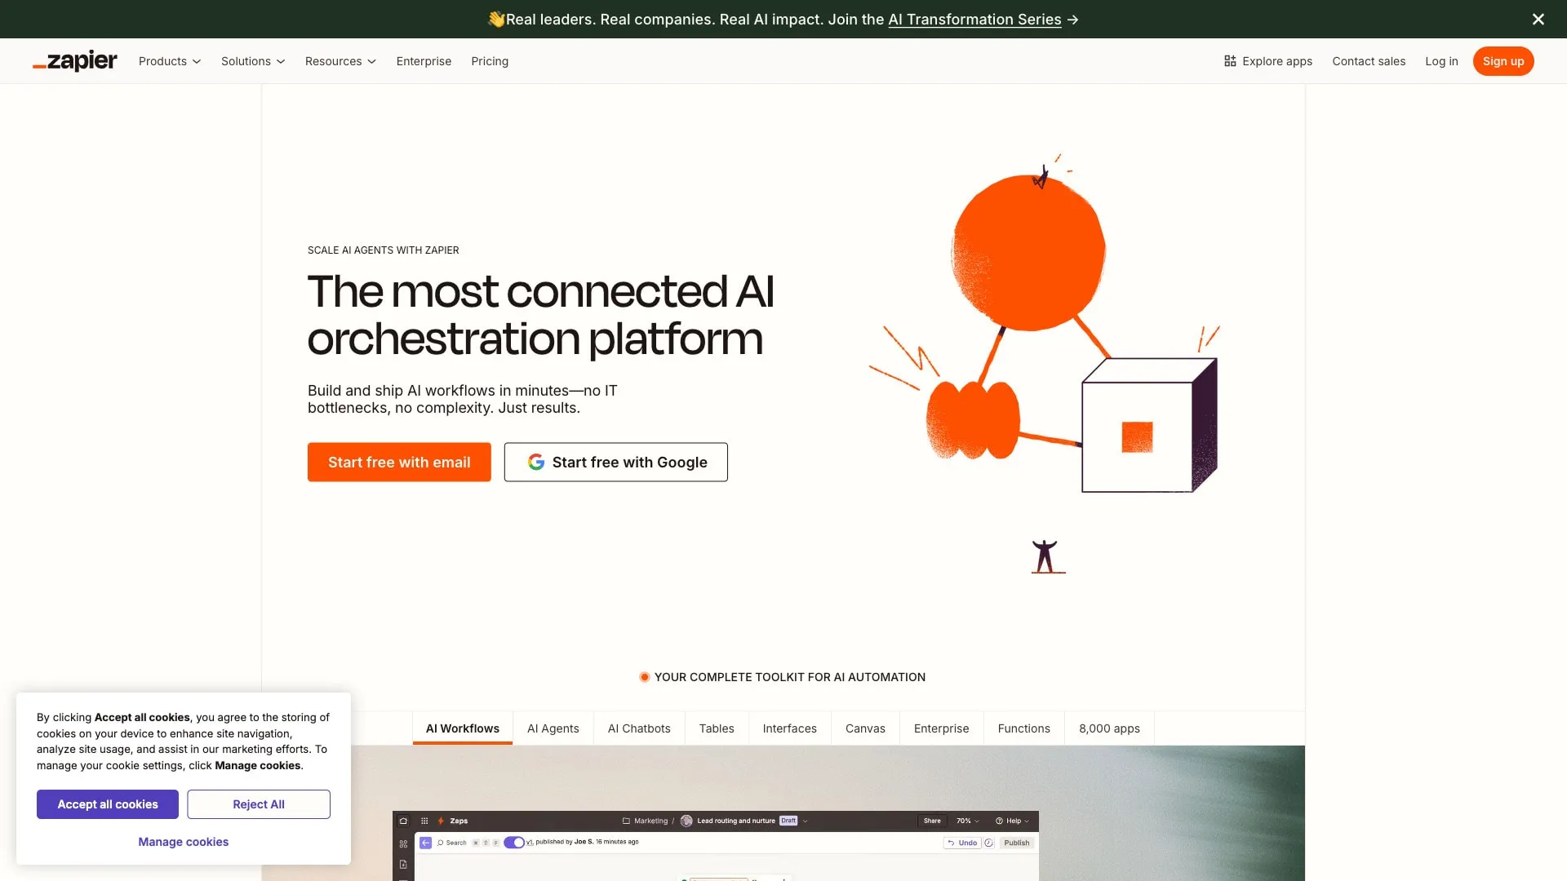The height and width of the screenshot is (881, 1567).
Task: Click the magnifier Search icon in editor preview
Action: point(441,843)
